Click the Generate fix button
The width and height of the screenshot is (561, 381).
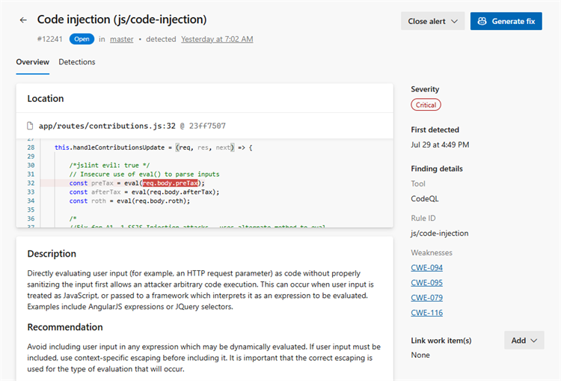pyautogui.click(x=506, y=21)
